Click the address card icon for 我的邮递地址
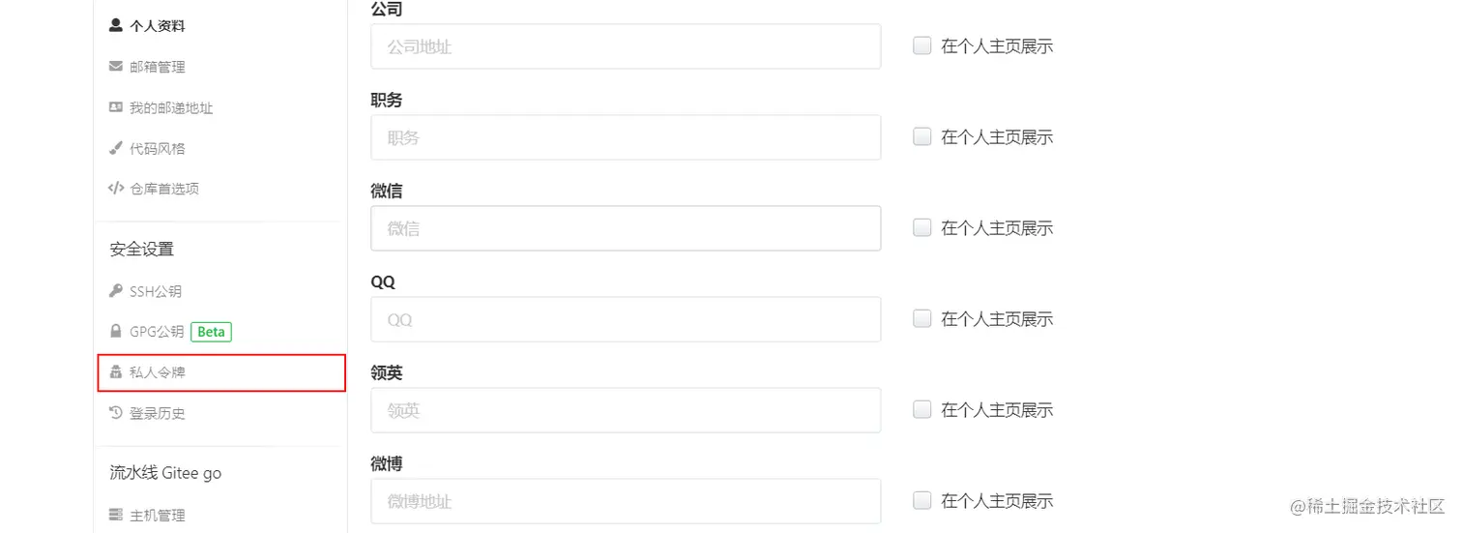The image size is (1462, 533). 116,107
